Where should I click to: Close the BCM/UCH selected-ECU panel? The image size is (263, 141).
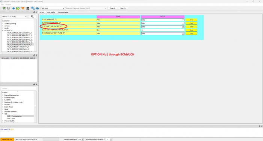pyautogui.click(x=36, y=55)
